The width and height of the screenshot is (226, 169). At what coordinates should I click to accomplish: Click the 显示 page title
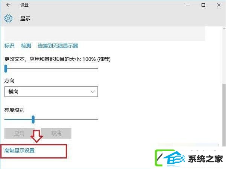click(x=25, y=18)
